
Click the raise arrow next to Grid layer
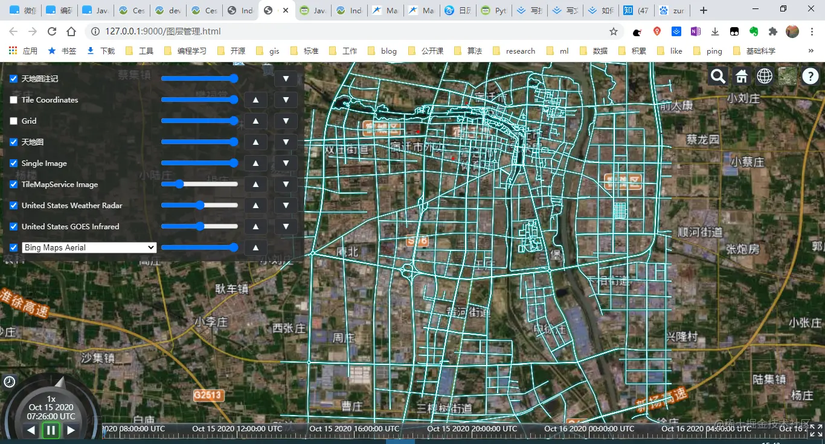[x=255, y=121]
